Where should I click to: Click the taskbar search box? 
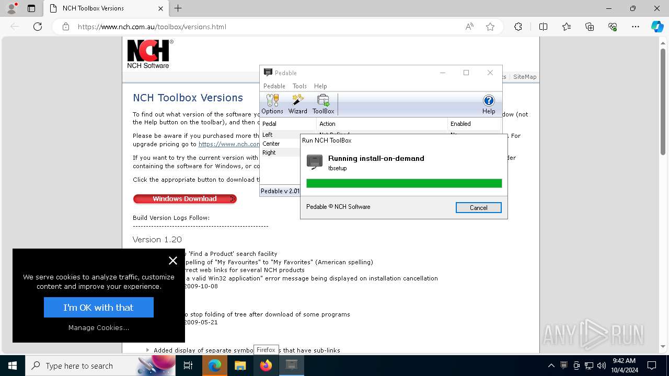(100, 366)
